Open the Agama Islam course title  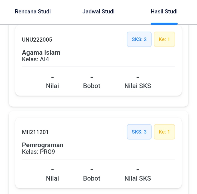coord(41,53)
